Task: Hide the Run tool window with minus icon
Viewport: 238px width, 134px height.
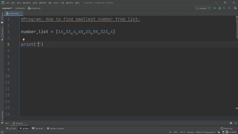Action: coord(236,123)
